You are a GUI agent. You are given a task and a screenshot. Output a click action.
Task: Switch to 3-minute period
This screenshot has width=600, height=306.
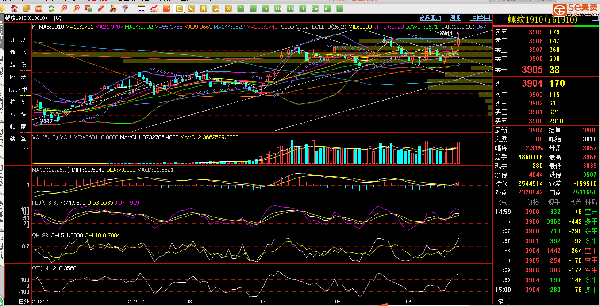(253, 8)
